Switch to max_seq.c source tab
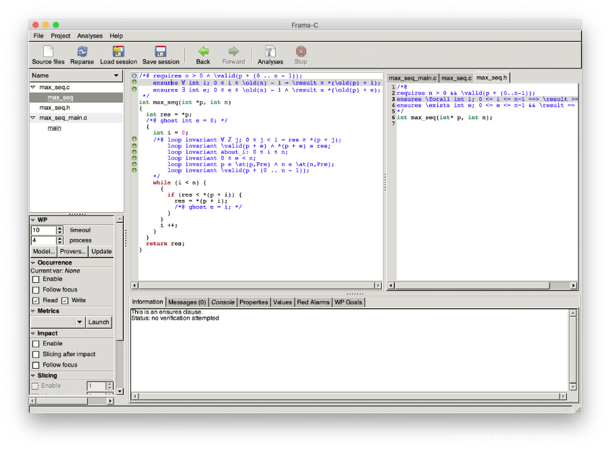611x451 pixels. click(x=456, y=78)
